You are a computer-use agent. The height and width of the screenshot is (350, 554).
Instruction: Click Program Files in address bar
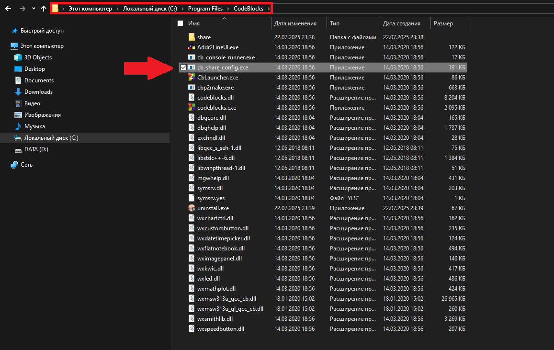205,9
